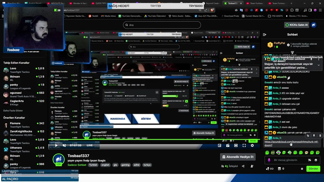The image size is (324, 182).
Task: Play the stream with the play button
Action: point(56,146)
